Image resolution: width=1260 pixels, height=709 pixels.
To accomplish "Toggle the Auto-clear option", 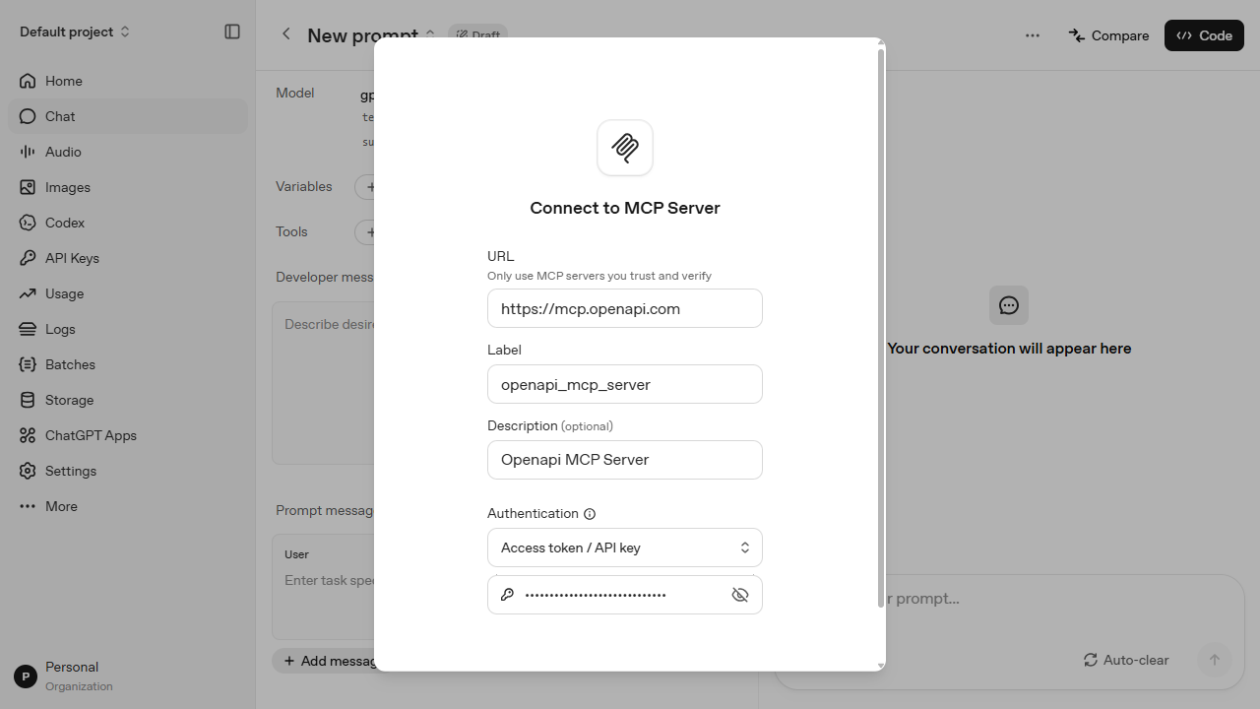I will click(1126, 660).
